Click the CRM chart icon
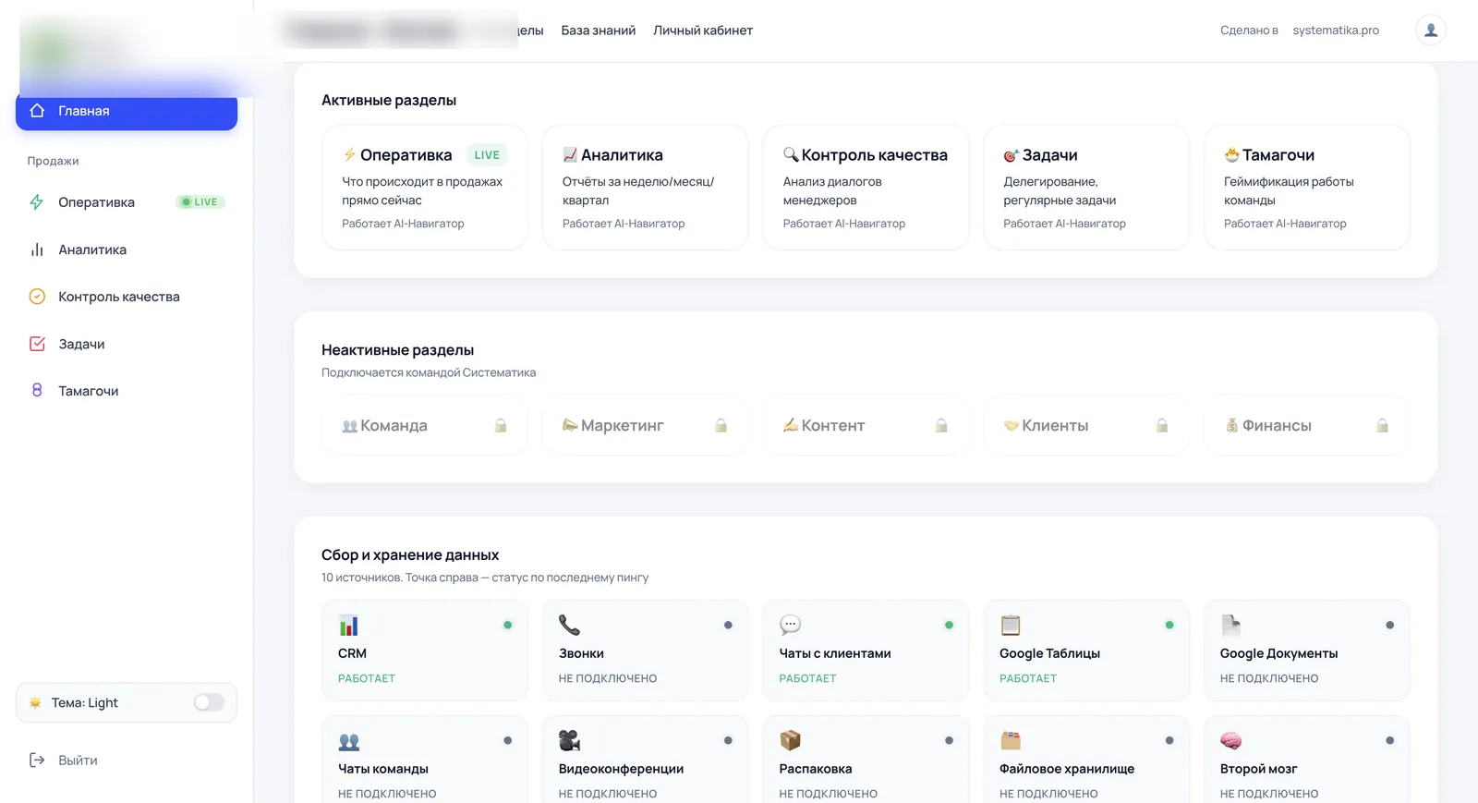The width and height of the screenshot is (1478, 803). [348, 626]
